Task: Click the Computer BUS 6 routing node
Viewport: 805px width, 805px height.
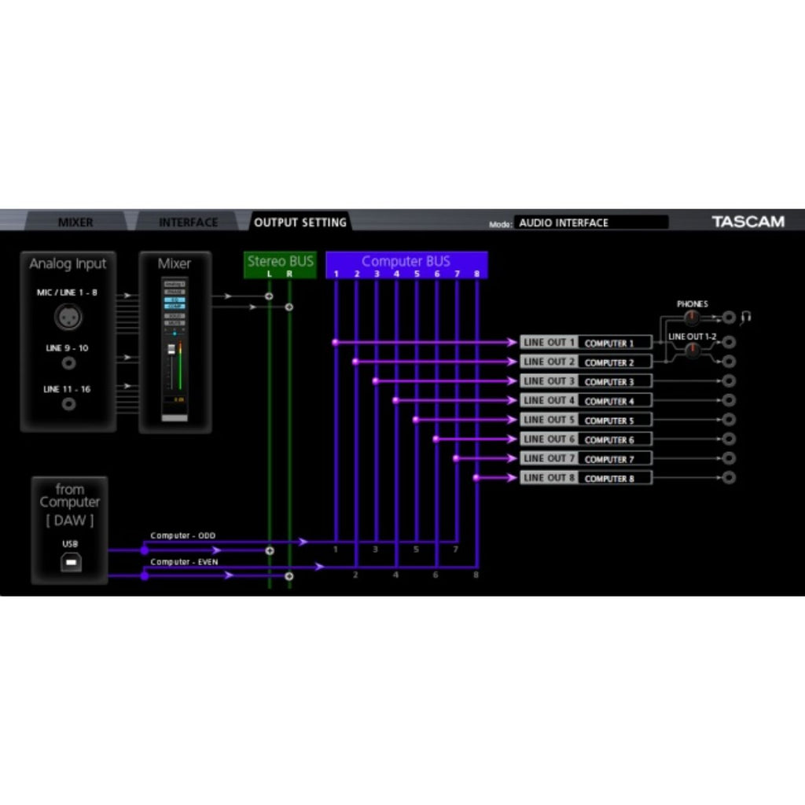Action: click(x=436, y=439)
